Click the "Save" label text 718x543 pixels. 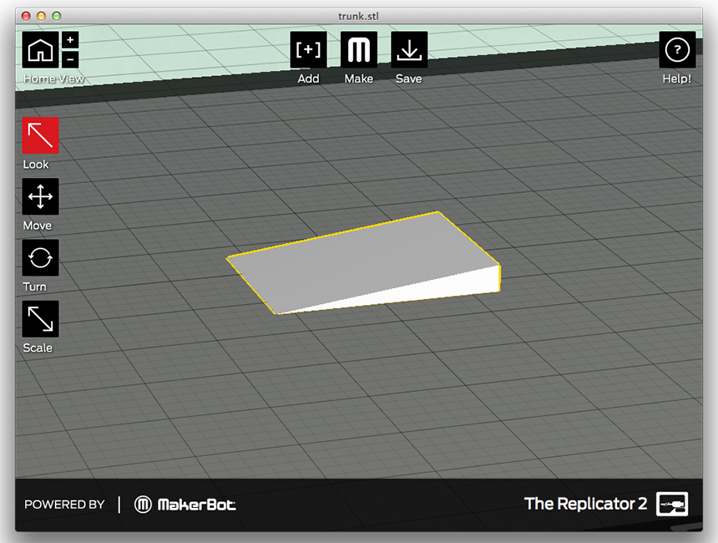click(409, 79)
